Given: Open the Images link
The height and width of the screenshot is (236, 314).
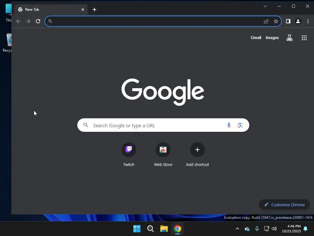Looking at the screenshot, I should [272, 37].
